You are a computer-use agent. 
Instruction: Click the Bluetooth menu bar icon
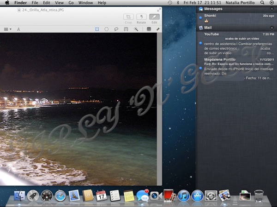(178, 3)
